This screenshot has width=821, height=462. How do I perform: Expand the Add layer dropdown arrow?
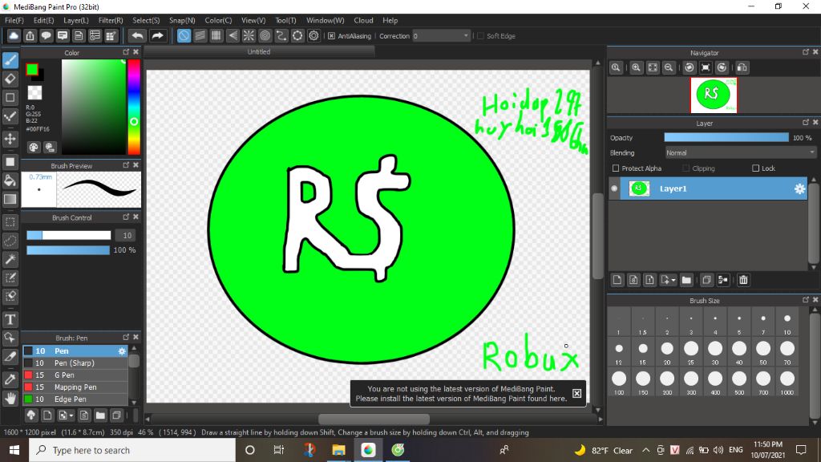[673, 281]
